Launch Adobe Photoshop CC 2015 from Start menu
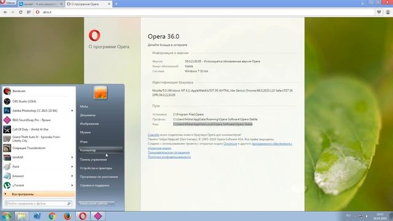The image size is (393, 221). pos(36,110)
